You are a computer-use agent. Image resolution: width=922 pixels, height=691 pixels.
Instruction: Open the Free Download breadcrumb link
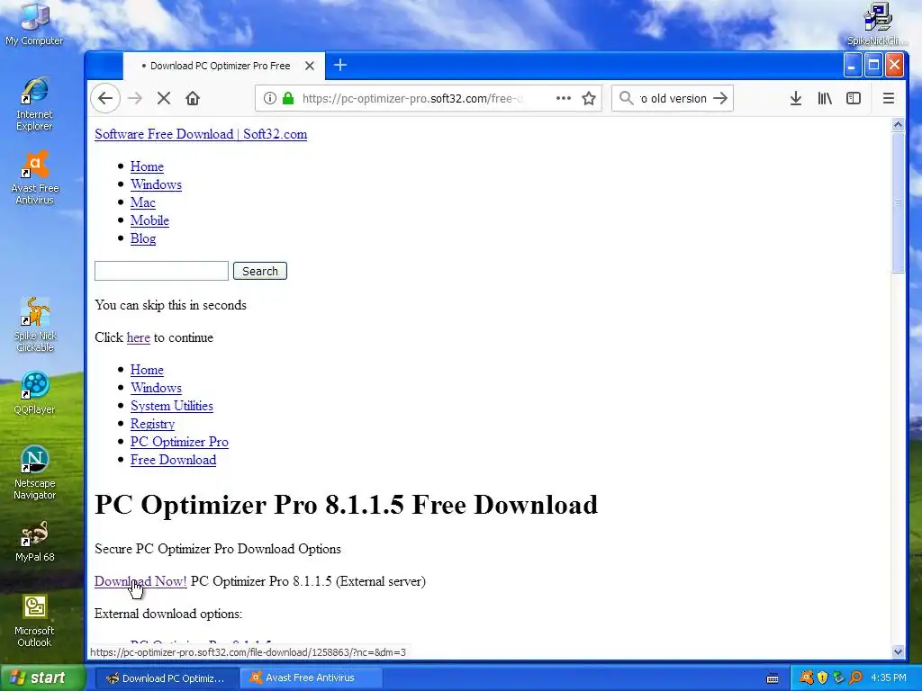pos(174,460)
